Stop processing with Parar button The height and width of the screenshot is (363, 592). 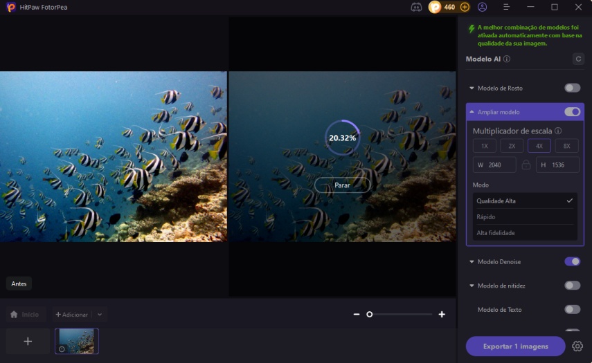coord(343,185)
